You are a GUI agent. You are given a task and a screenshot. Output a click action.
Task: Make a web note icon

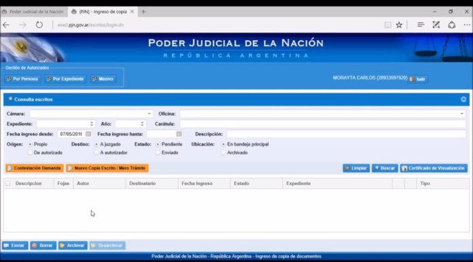click(x=436, y=24)
